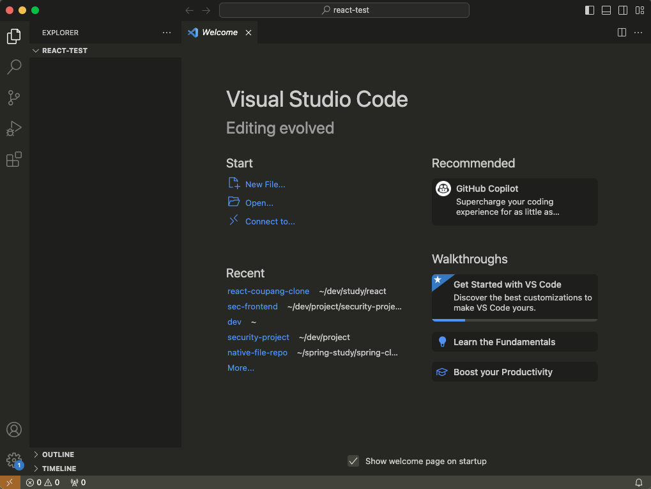Expand the TIMELINE section
The height and width of the screenshot is (489, 651).
pyautogui.click(x=105, y=469)
